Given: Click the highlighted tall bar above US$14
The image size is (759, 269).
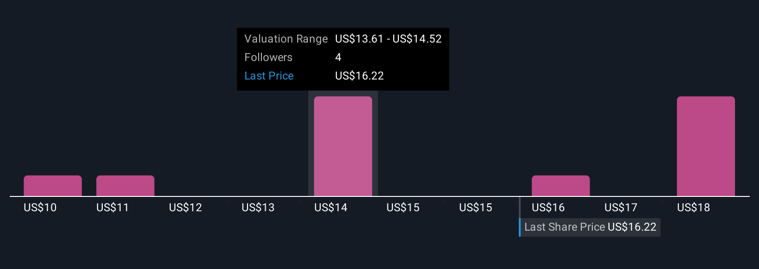Looking at the screenshot, I should click(x=343, y=147).
